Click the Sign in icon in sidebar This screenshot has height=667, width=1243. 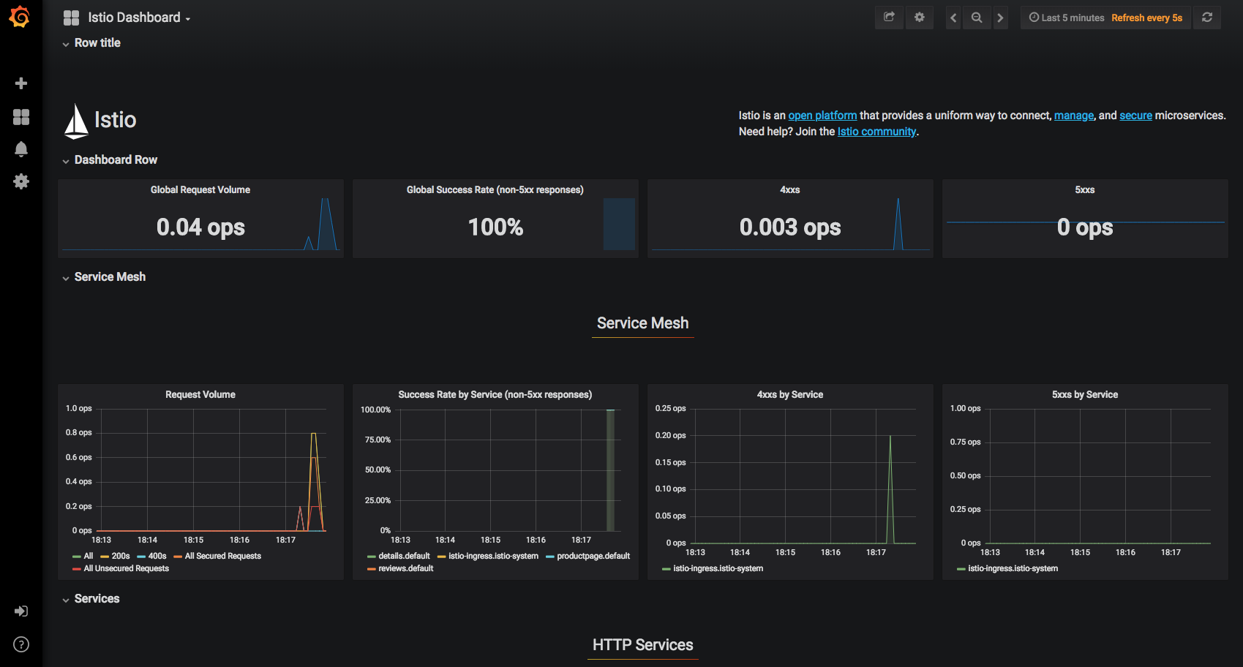pyautogui.click(x=21, y=611)
